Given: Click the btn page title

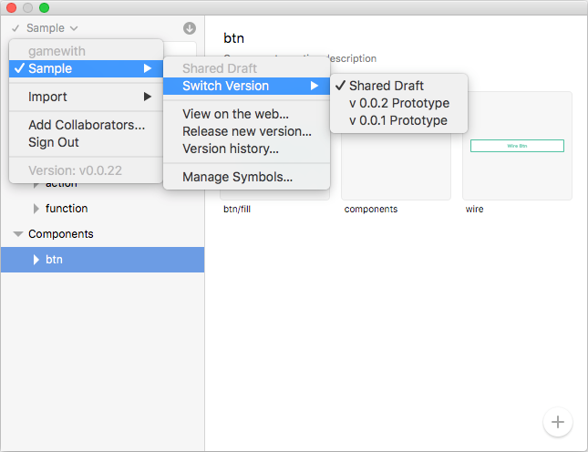Looking at the screenshot, I should point(233,38).
